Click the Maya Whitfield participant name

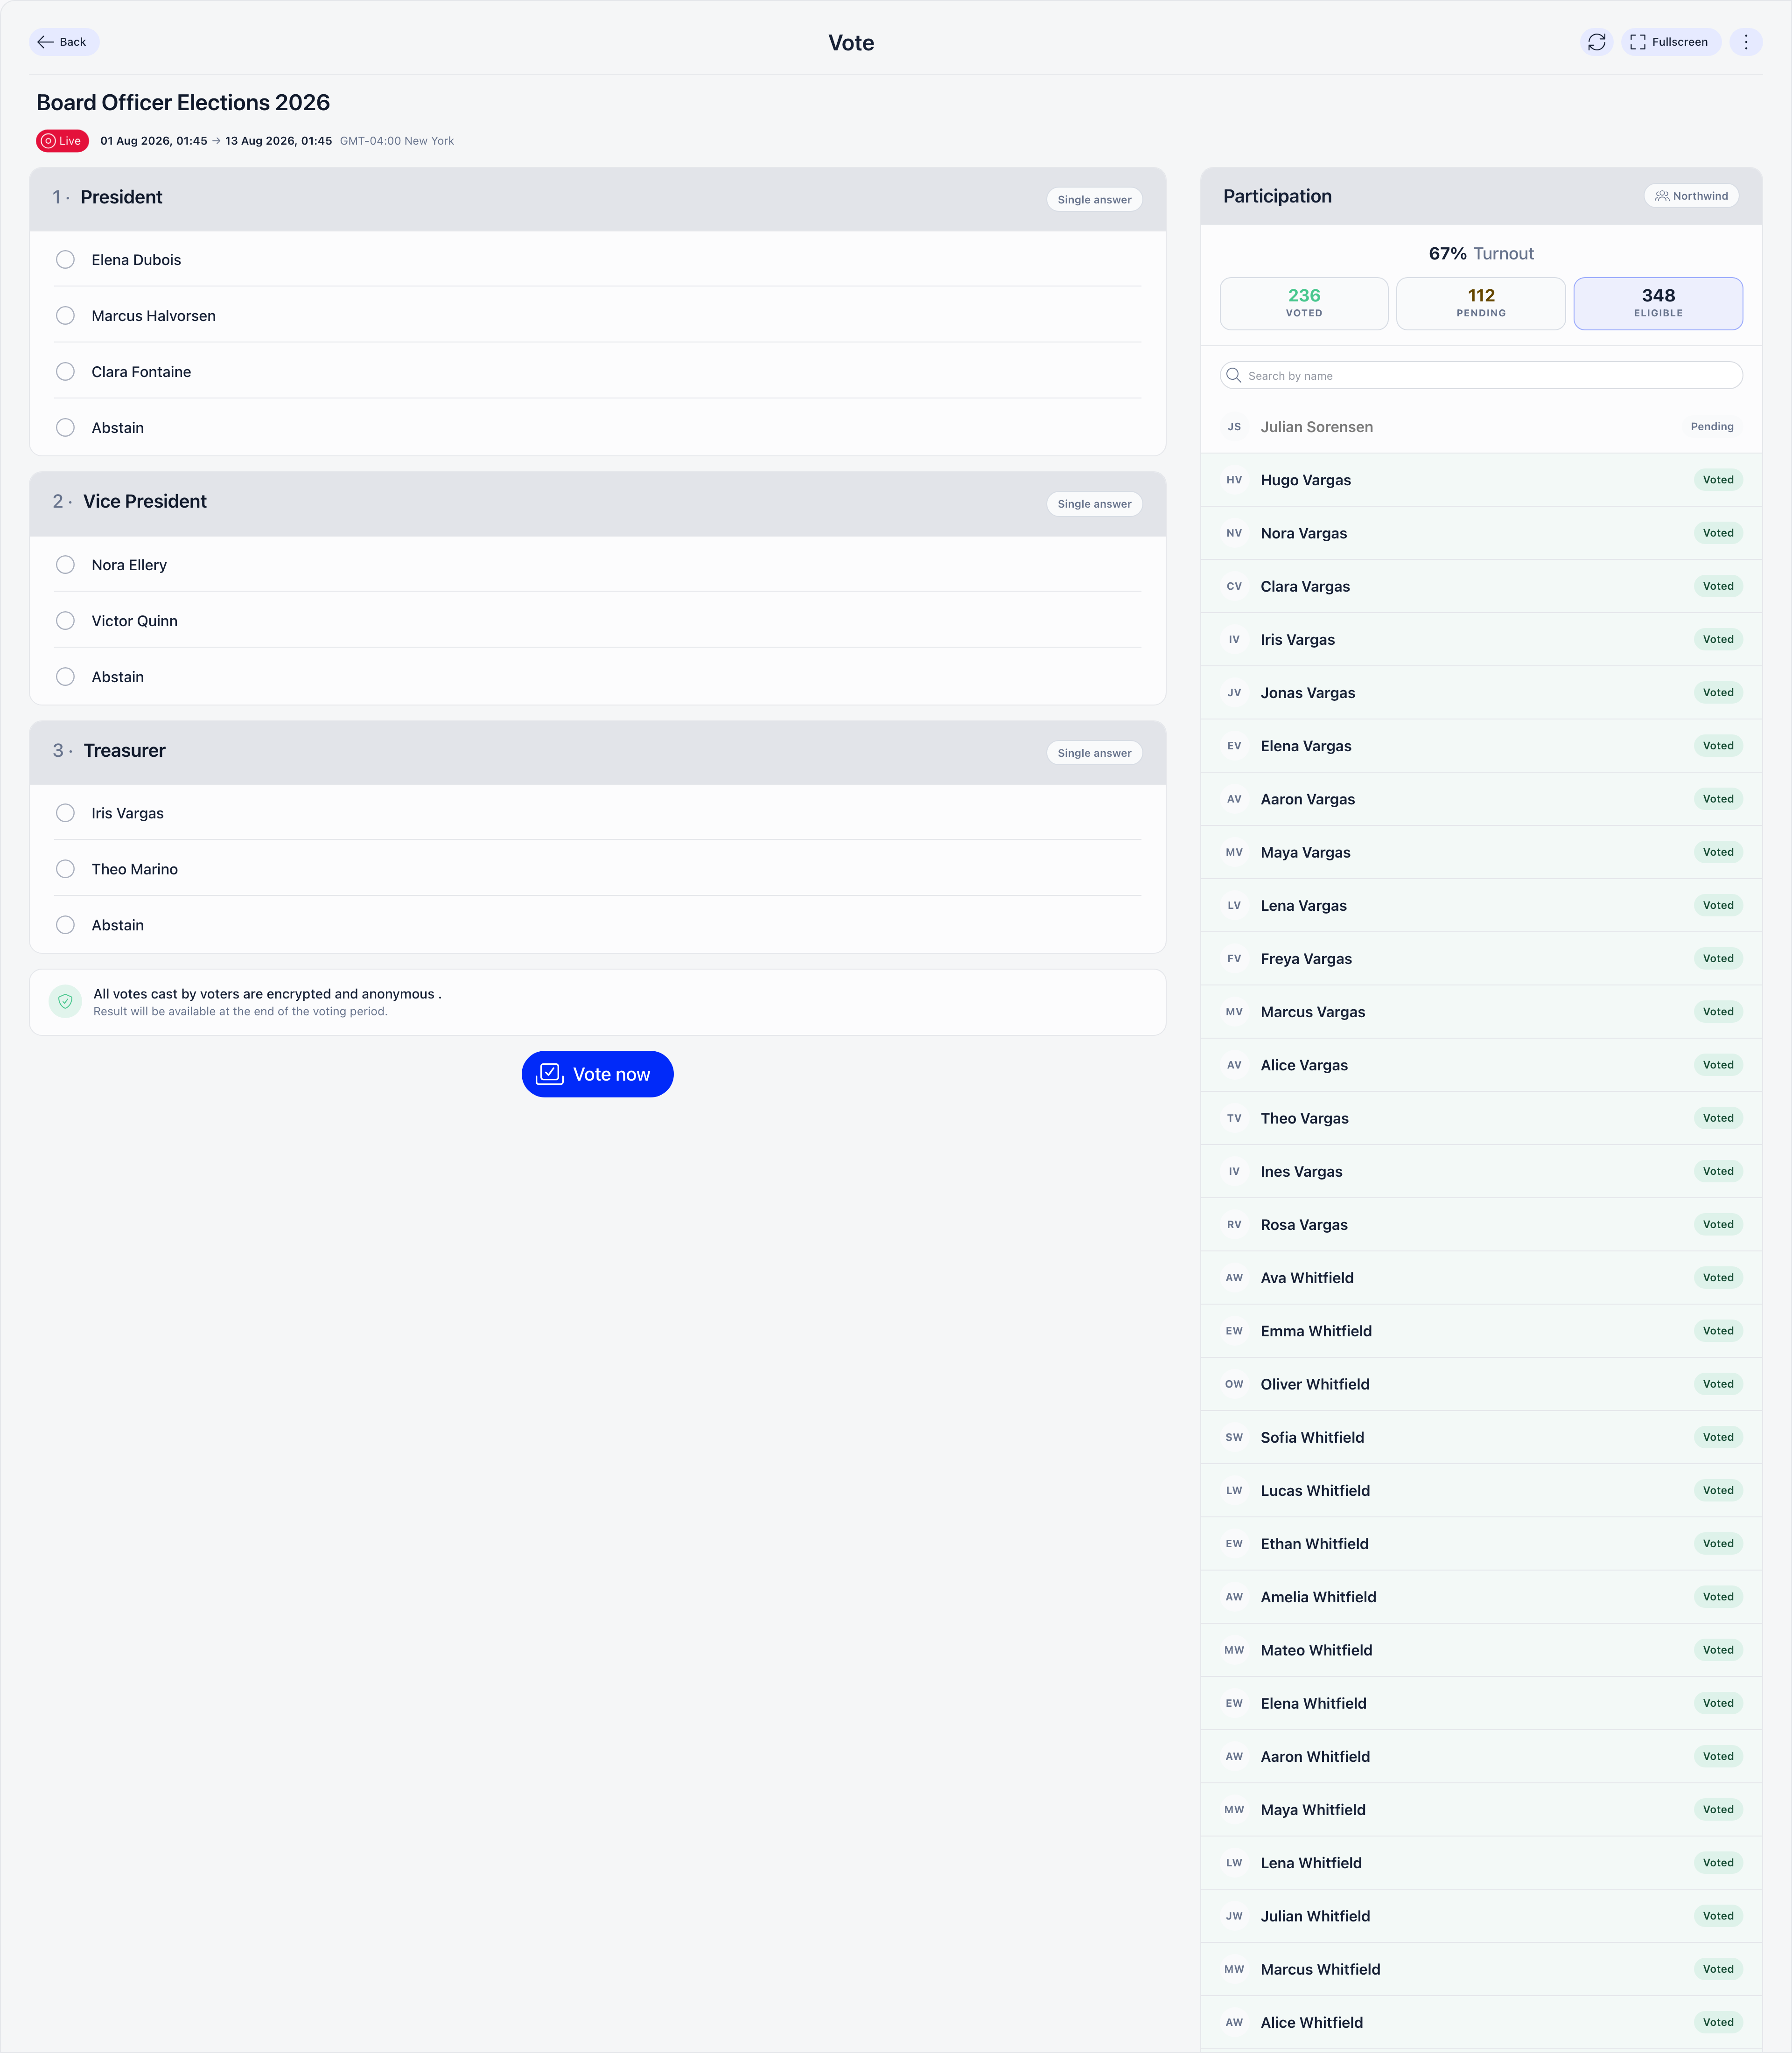click(x=1313, y=1810)
